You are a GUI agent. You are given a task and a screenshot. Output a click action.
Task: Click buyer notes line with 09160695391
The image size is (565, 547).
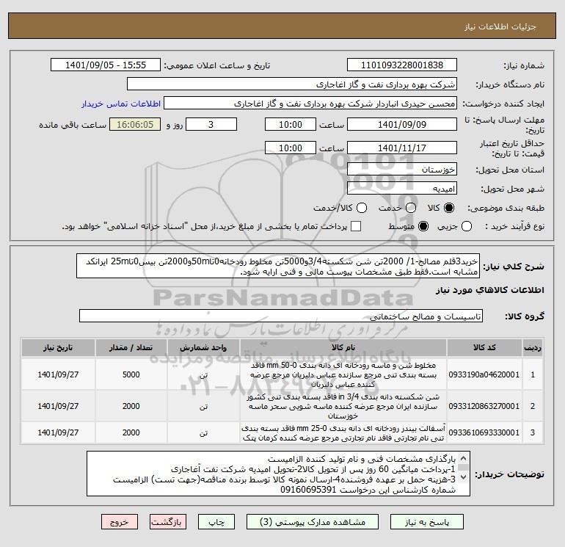click(368, 490)
